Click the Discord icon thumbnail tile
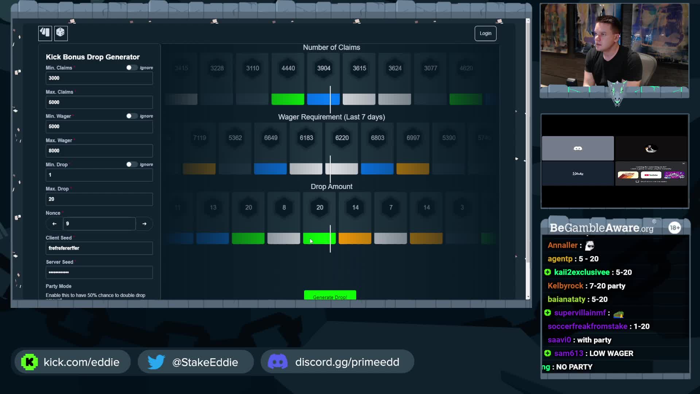 tap(577, 148)
